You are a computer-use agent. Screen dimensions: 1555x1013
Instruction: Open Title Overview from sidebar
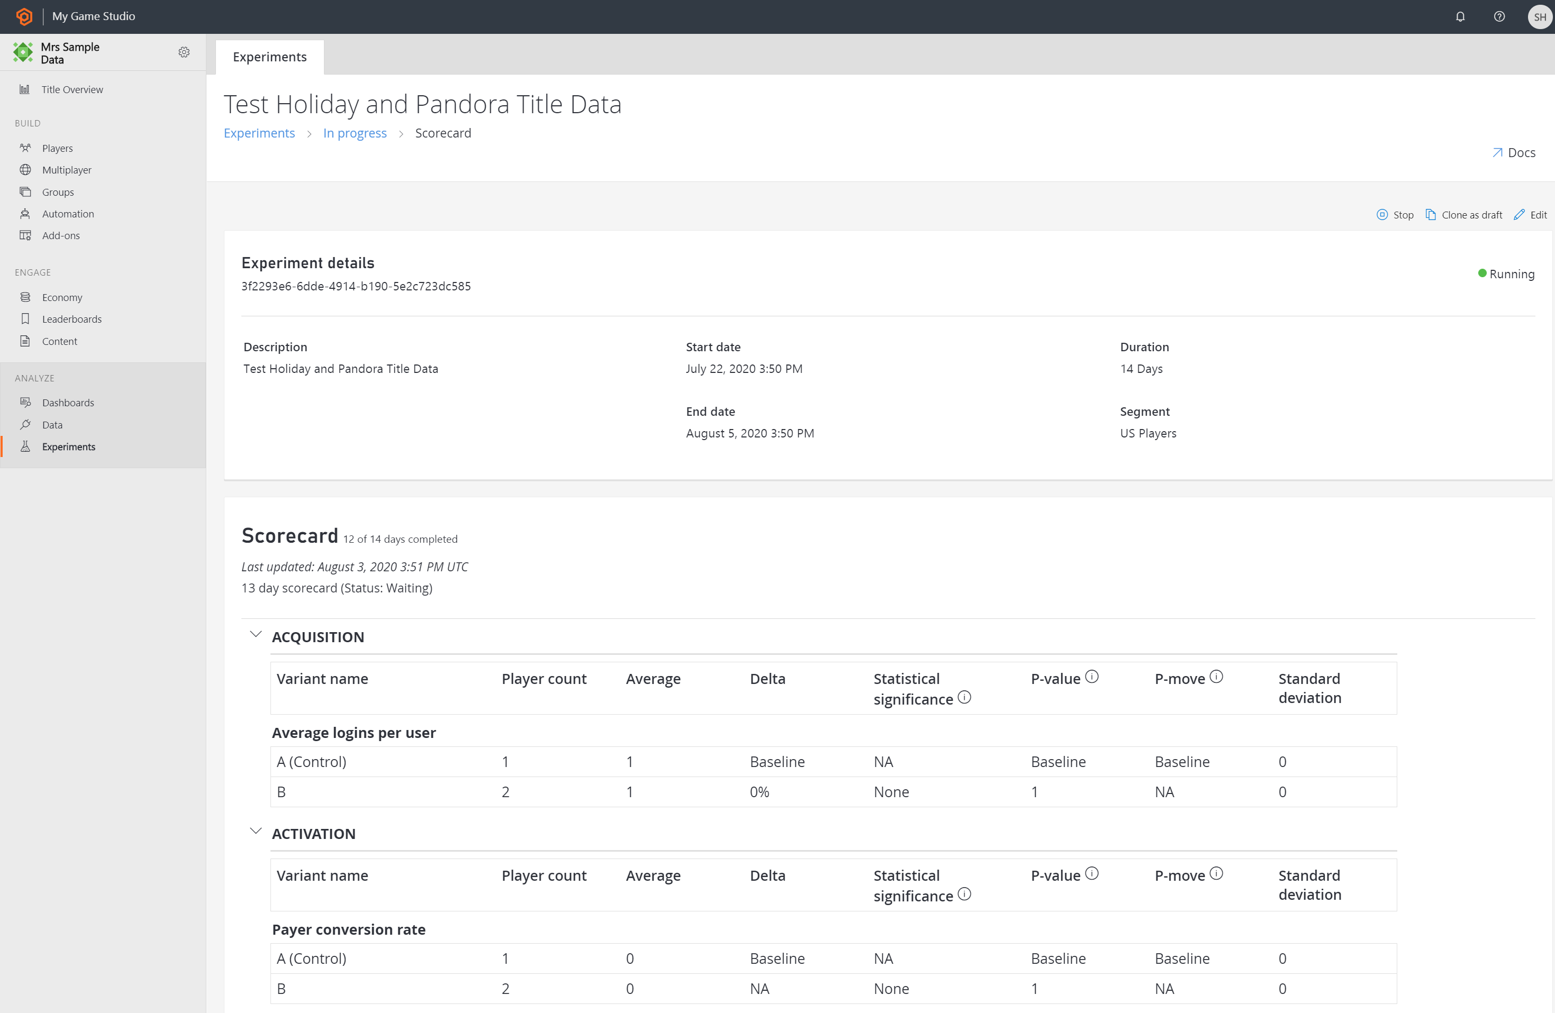(72, 89)
